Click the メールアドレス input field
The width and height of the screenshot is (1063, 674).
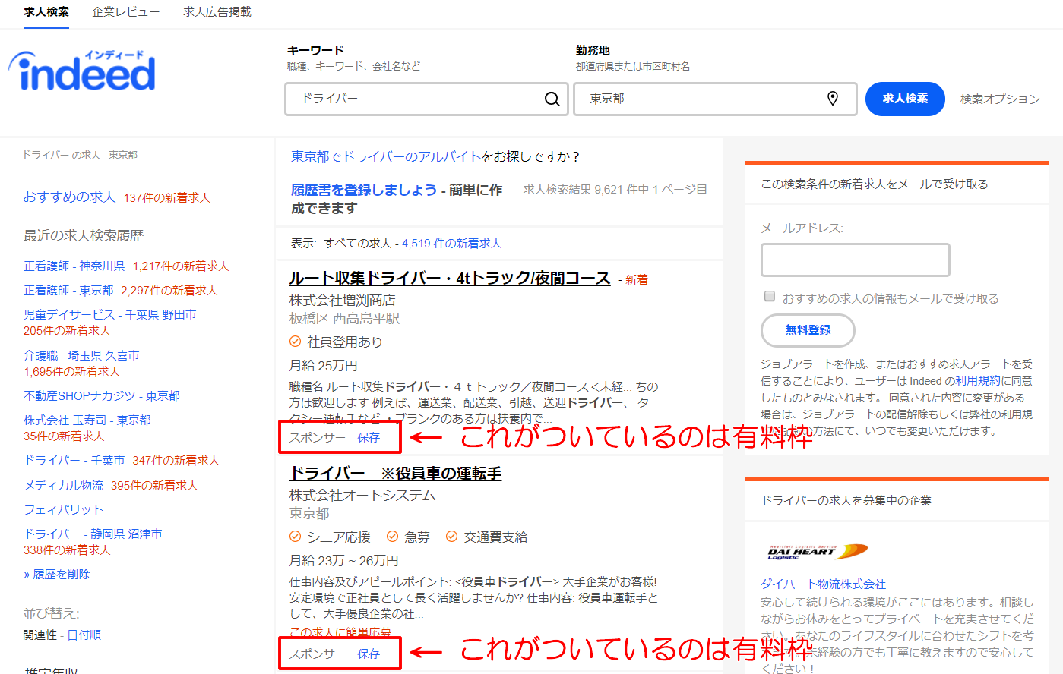(x=856, y=260)
